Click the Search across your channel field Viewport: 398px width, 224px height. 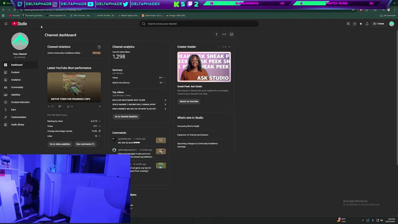[199, 24]
